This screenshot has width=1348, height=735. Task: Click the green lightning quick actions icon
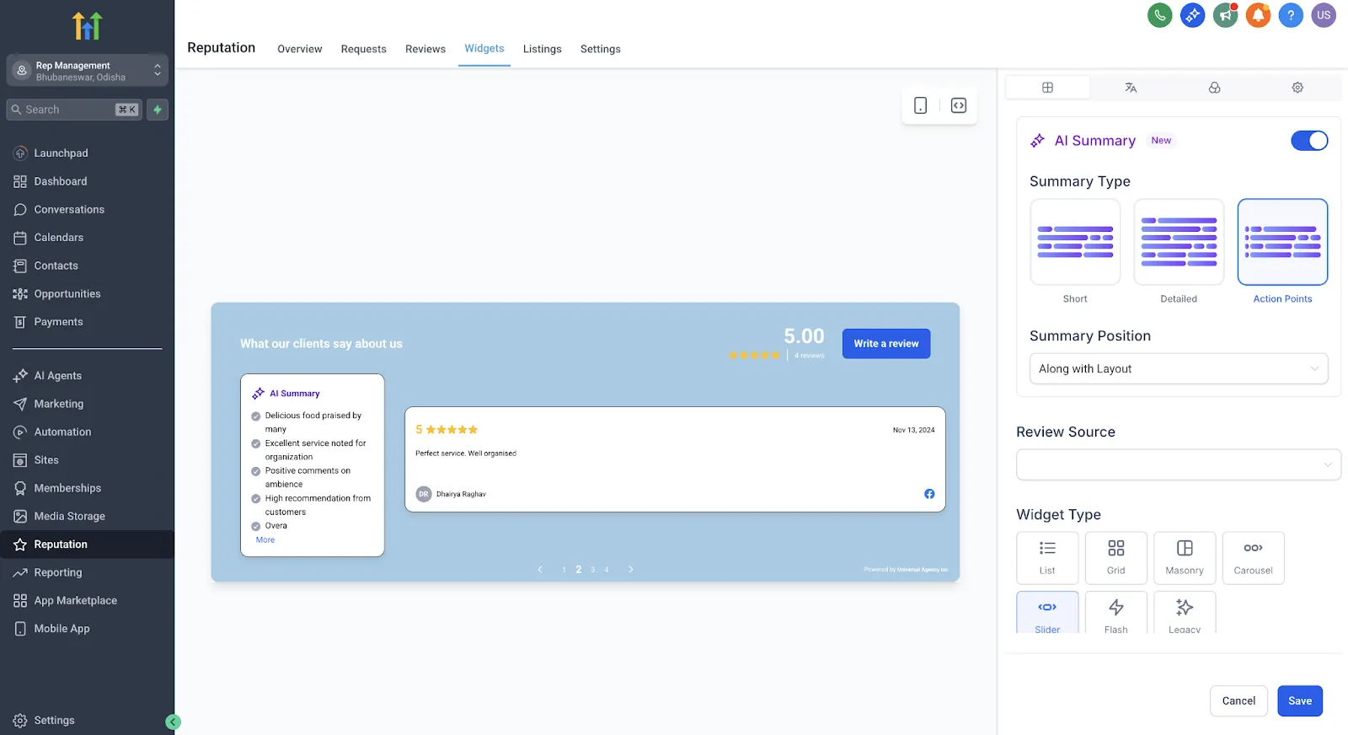(x=158, y=110)
